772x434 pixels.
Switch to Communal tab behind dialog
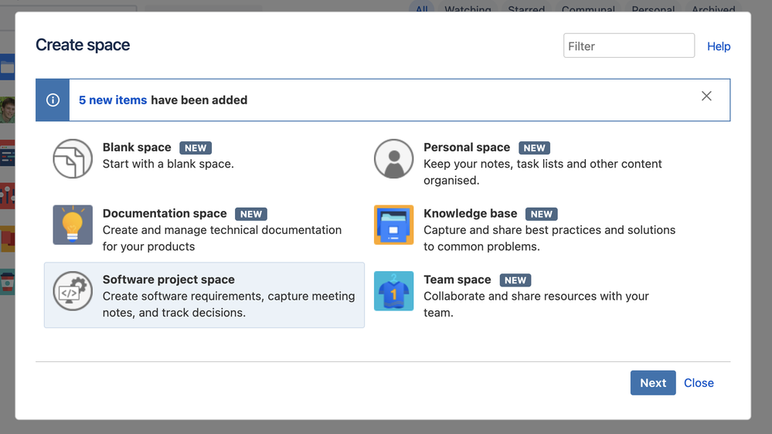coord(588,8)
